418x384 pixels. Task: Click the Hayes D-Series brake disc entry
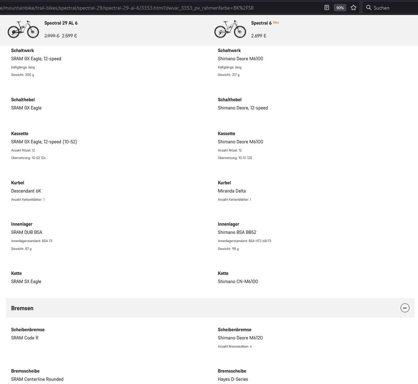(x=233, y=379)
